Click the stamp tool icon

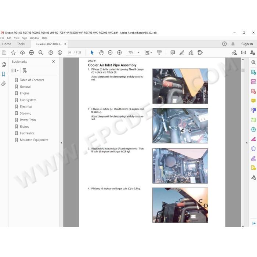(x=200, y=53)
